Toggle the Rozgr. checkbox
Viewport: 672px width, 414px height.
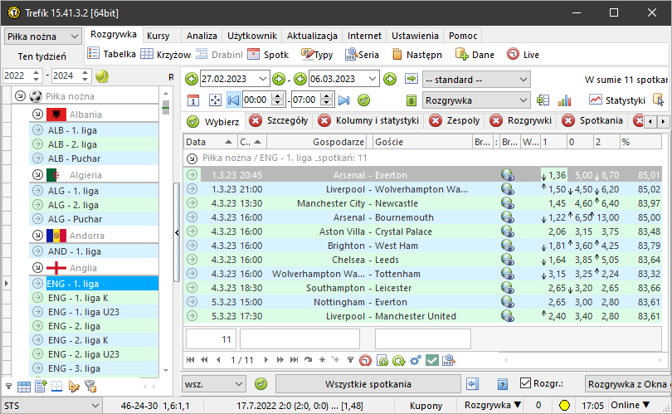tap(525, 383)
